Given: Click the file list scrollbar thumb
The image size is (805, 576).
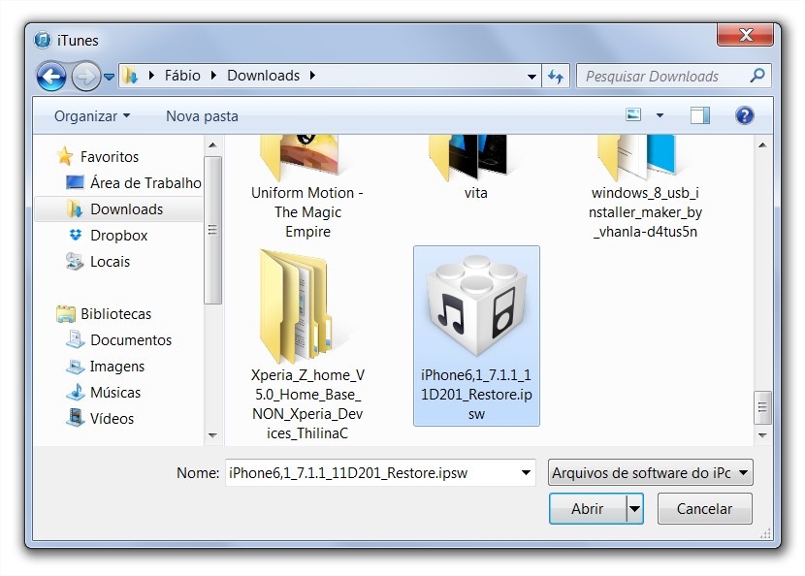Looking at the screenshot, I should click(762, 407).
